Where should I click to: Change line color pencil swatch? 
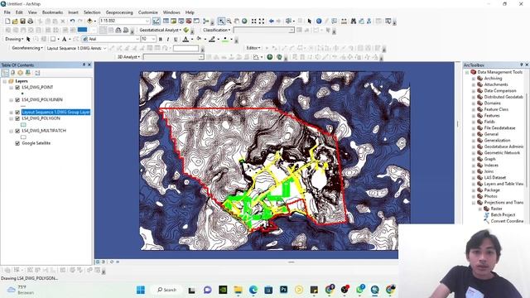[x=212, y=39]
